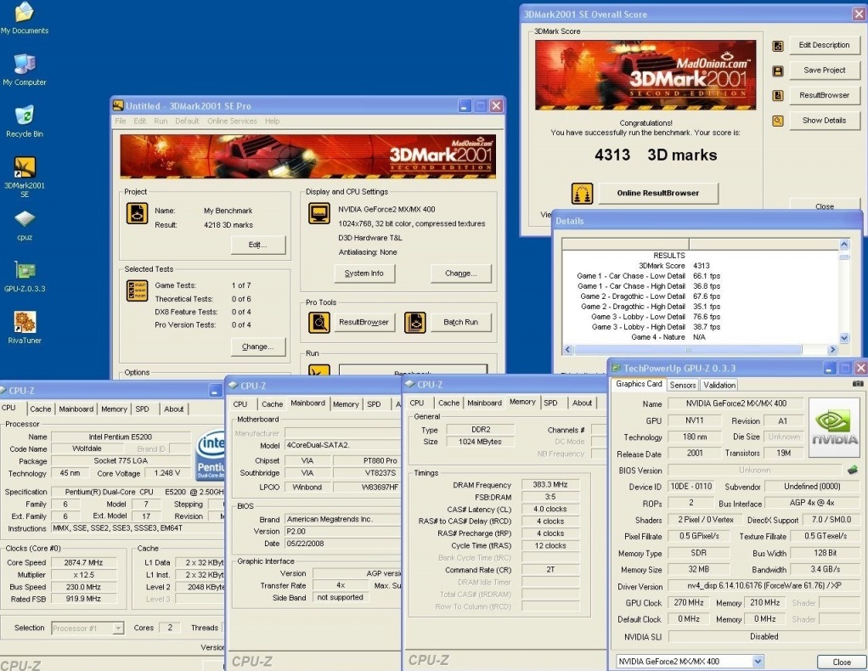Click Online ResultBrowser button
The image size is (868, 671).
pyautogui.click(x=657, y=193)
